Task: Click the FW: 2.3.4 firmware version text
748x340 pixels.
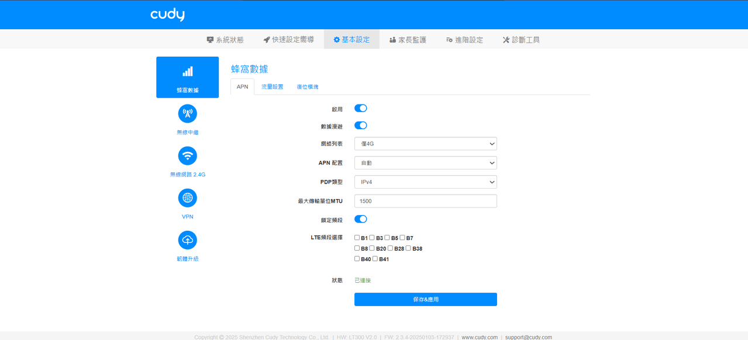Action: tap(419, 337)
